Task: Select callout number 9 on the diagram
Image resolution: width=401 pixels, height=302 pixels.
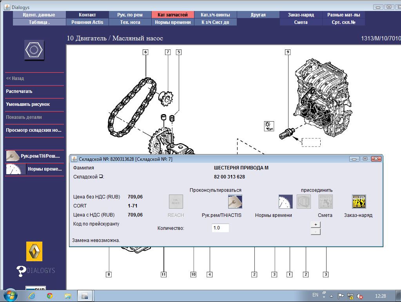Action: (x=288, y=52)
